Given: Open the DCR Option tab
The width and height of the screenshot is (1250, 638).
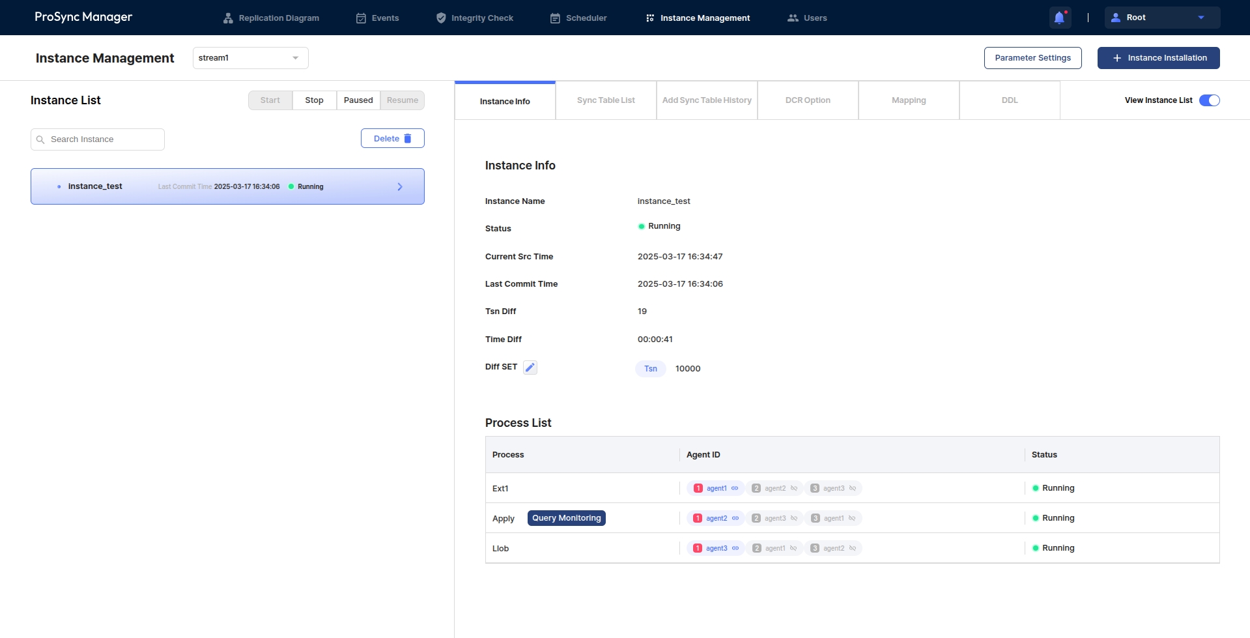Looking at the screenshot, I should click(808, 100).
